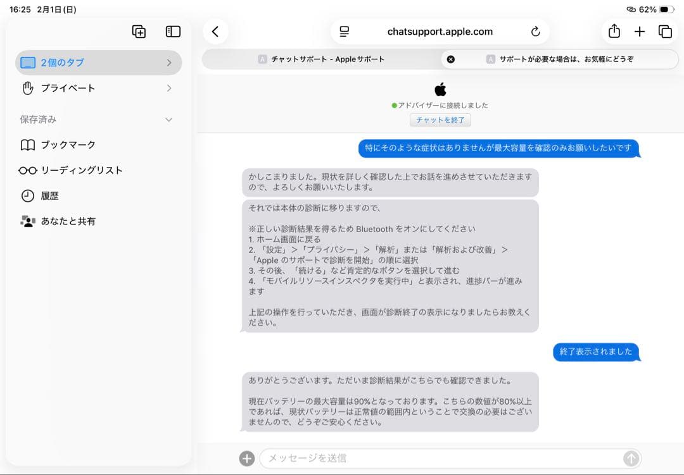Reload the chatsupport.apple.com page
Image resolution: width=684 pixels, height=475 pixels.
[535, 31]
